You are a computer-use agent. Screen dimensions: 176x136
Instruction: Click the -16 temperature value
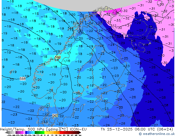67,61
